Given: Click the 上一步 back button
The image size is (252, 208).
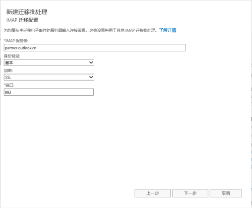Looking at the screenshot, I should (153, 193).
